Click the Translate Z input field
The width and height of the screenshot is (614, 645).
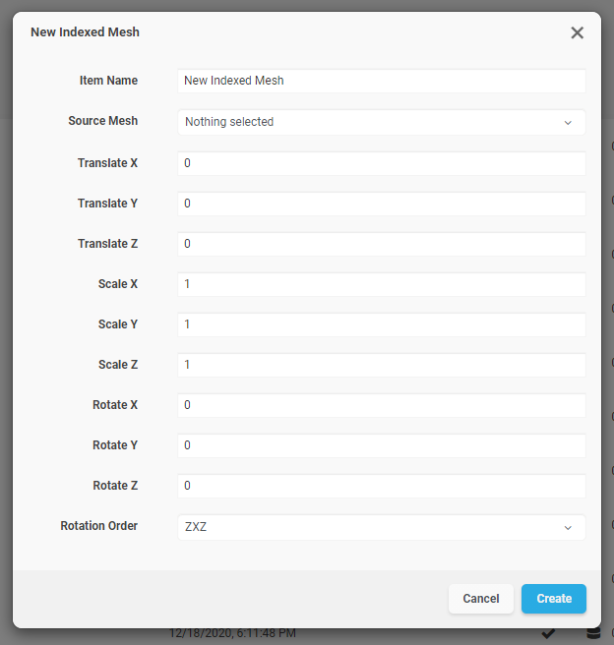coord(382,244)
